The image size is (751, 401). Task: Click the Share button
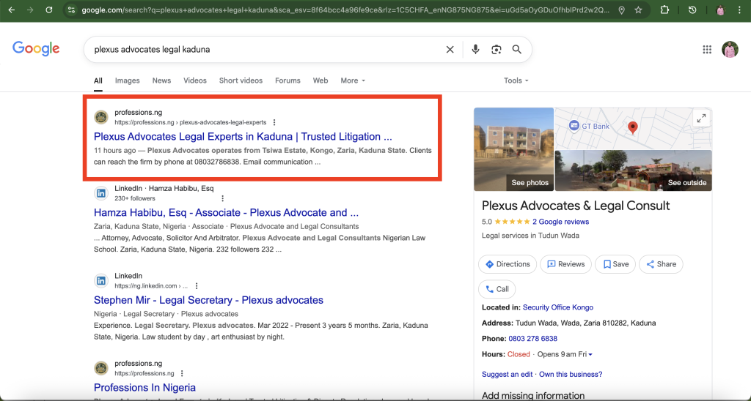point(661,264)
